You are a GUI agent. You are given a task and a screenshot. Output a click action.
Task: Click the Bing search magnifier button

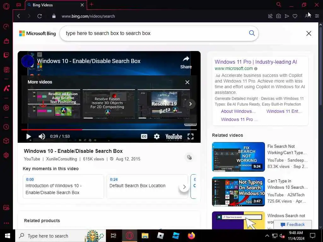click(x=252, y=33)
